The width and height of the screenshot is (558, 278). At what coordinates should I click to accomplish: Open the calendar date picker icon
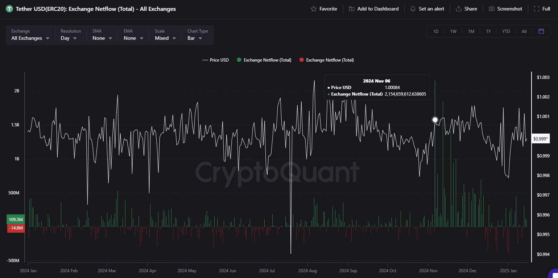click(x=541, y=31)
